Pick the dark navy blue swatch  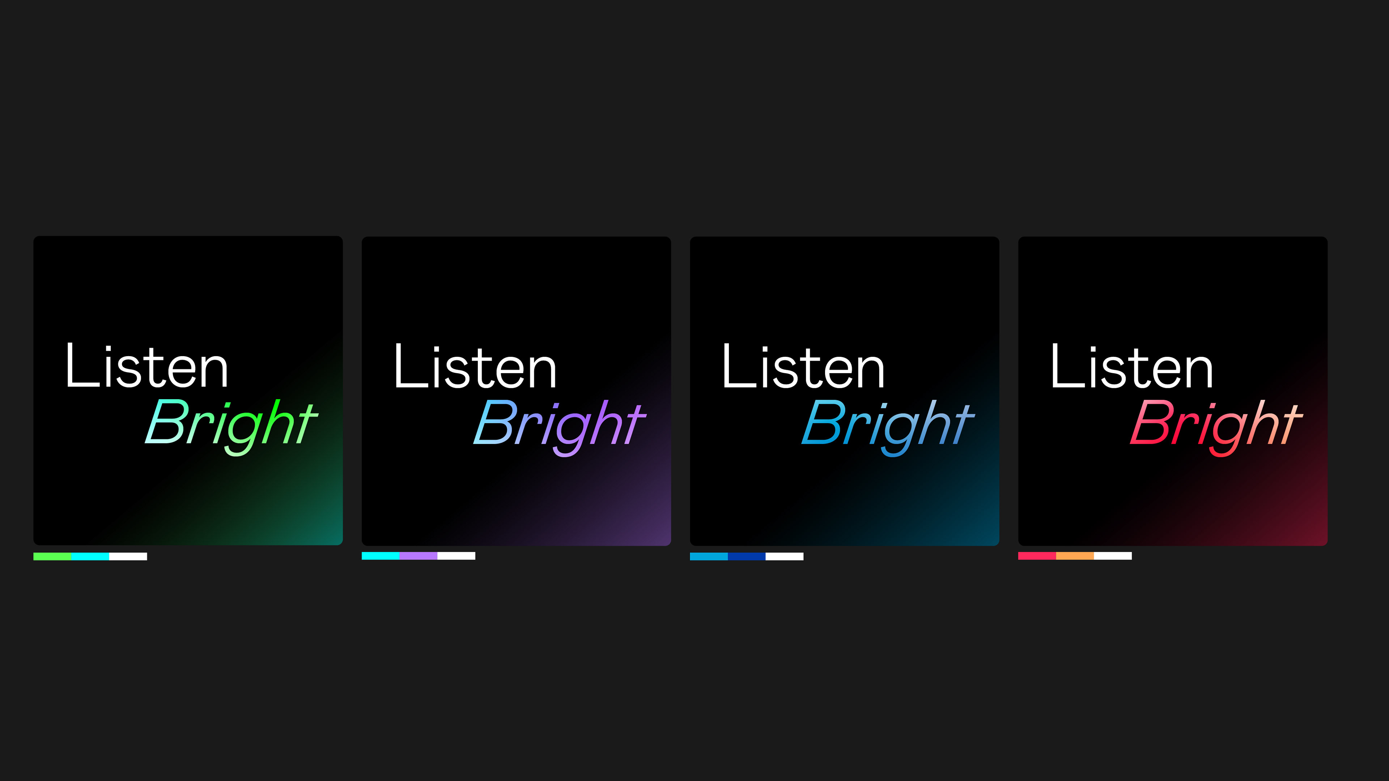click(x=747, y=556)
